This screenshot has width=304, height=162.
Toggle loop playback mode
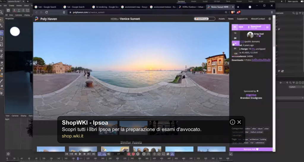99,154
